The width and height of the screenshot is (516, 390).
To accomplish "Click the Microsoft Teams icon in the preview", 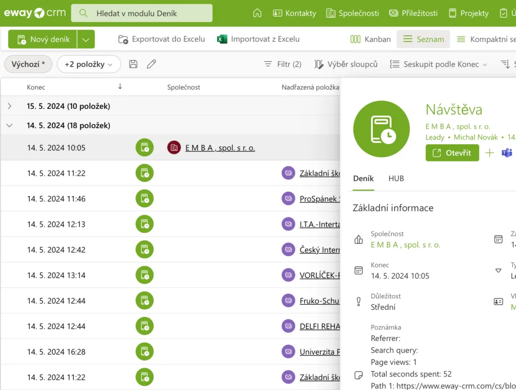I will pos(507,153).
